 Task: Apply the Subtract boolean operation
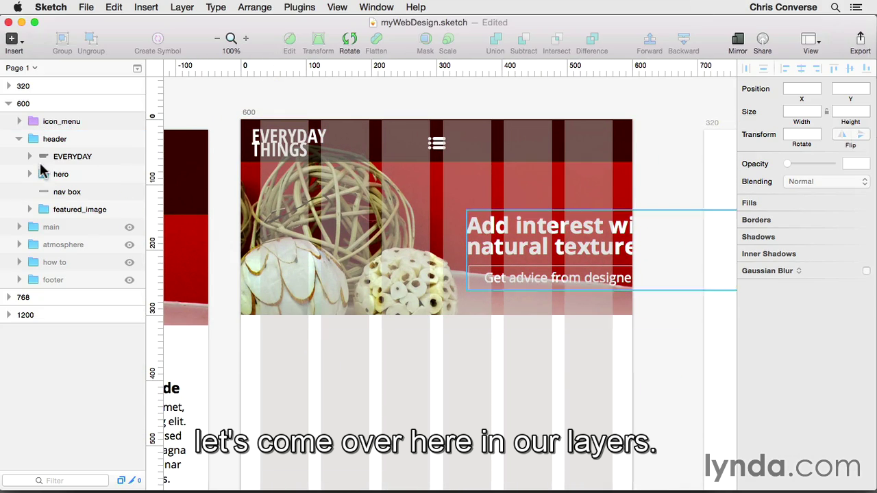[x=523, y=39]
